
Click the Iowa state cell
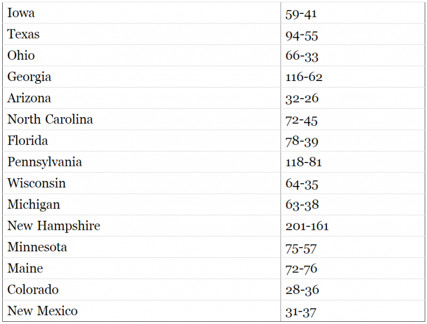tap(21, 13)
